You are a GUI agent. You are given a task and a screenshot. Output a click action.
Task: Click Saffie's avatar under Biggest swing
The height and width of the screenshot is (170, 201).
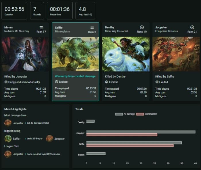pyautogui.click(x=8, y=139)
